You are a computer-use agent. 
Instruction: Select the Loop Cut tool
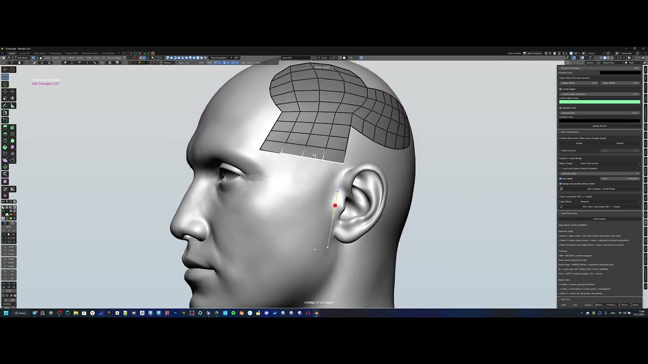tap(13, 134)
